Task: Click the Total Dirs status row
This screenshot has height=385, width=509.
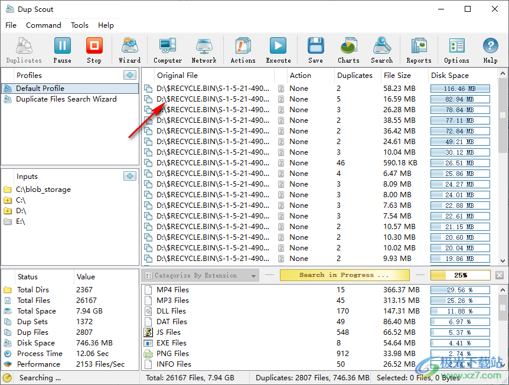Action: tap(70, 289)
